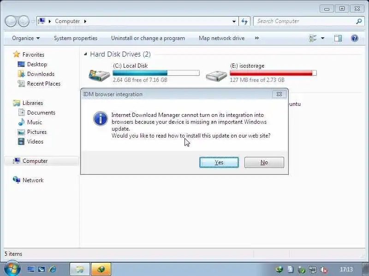Click the Back navigation button
The image size is (369, 276).
pos(11,21)
